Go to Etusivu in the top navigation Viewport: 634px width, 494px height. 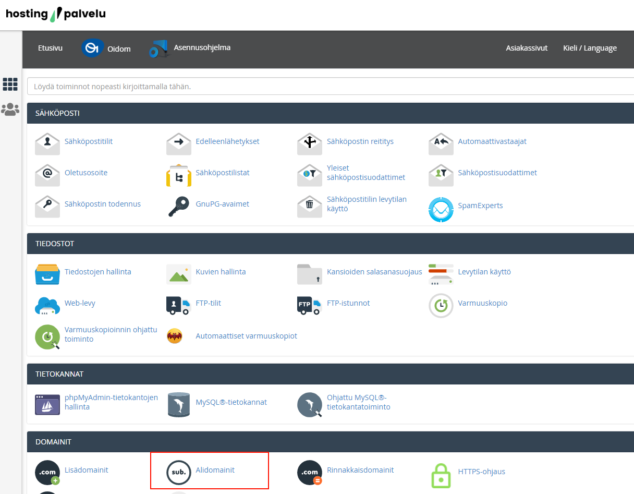pos(50,48)
